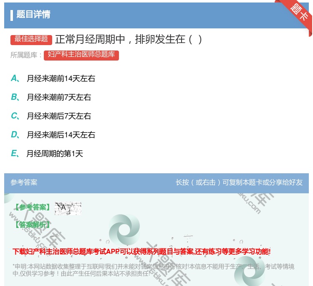
Task: Click the 参考答案 section header
Action: click(x=24, y=182)
